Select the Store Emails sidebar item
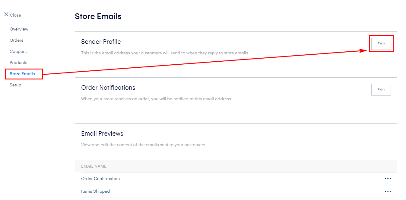Viewport: 406px width, 200px height. (22, 74)
